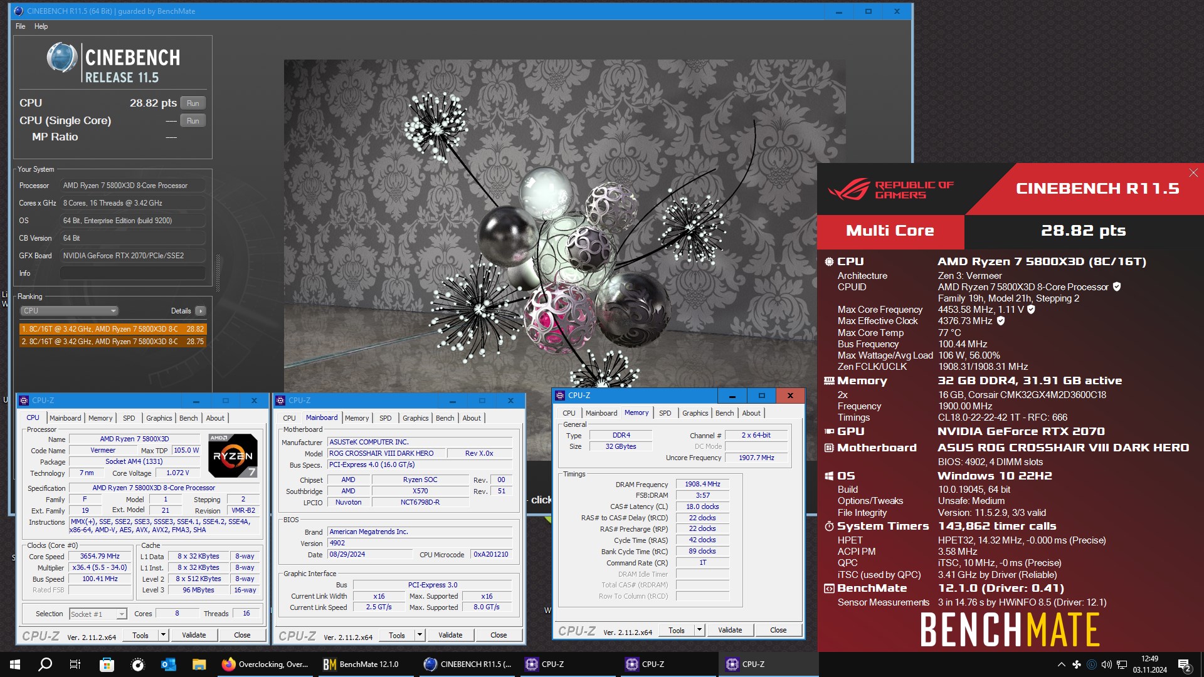Switch to Firefox Overclocking window
Viewport: 1204px width, 677px height.
(265, 664)
